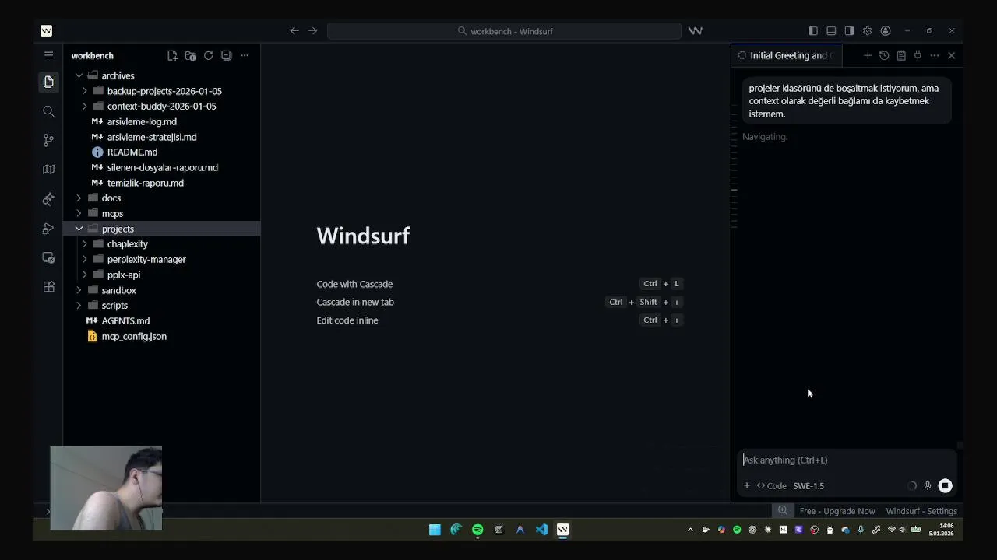997x560 pixels.
Task: Open the Source Control view
Action: click(x=48, y=140)
